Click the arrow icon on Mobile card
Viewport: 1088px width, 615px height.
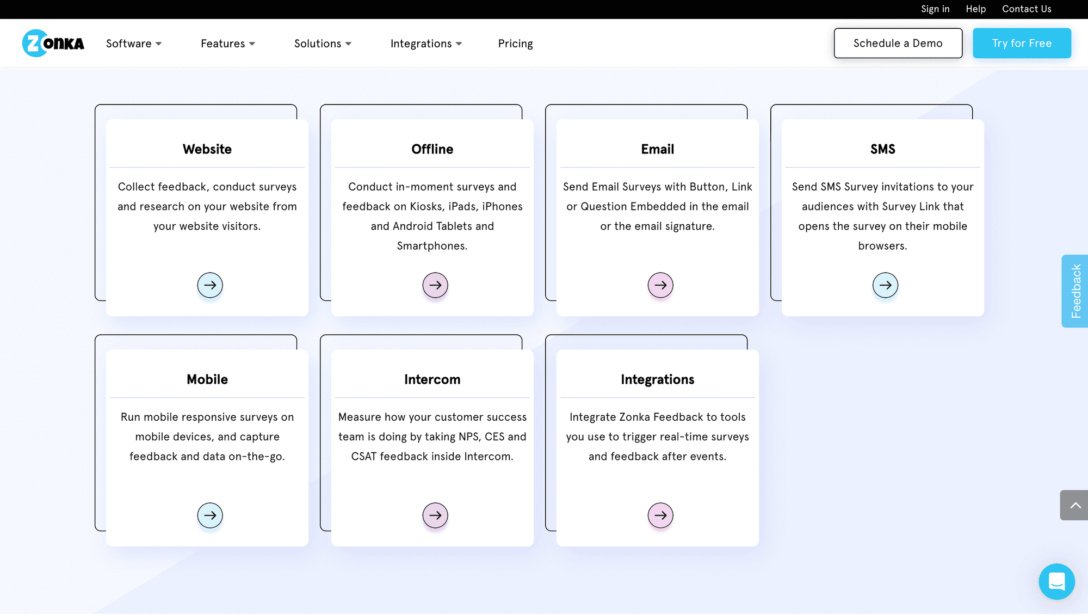[x=210, y=515]
